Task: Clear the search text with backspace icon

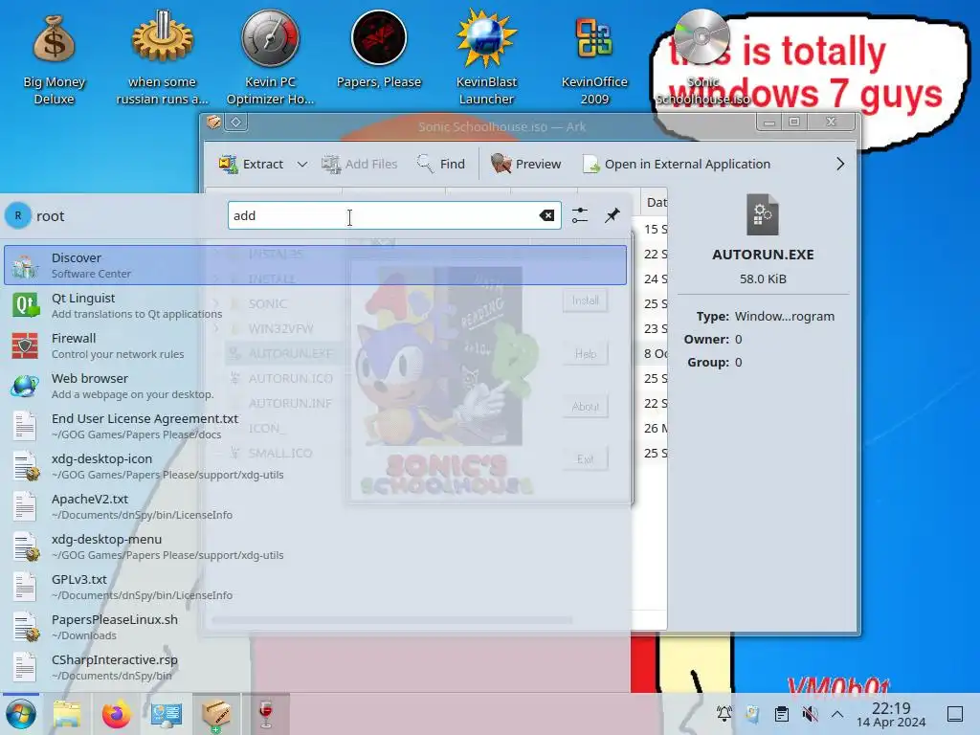Action: click(546, 215)
